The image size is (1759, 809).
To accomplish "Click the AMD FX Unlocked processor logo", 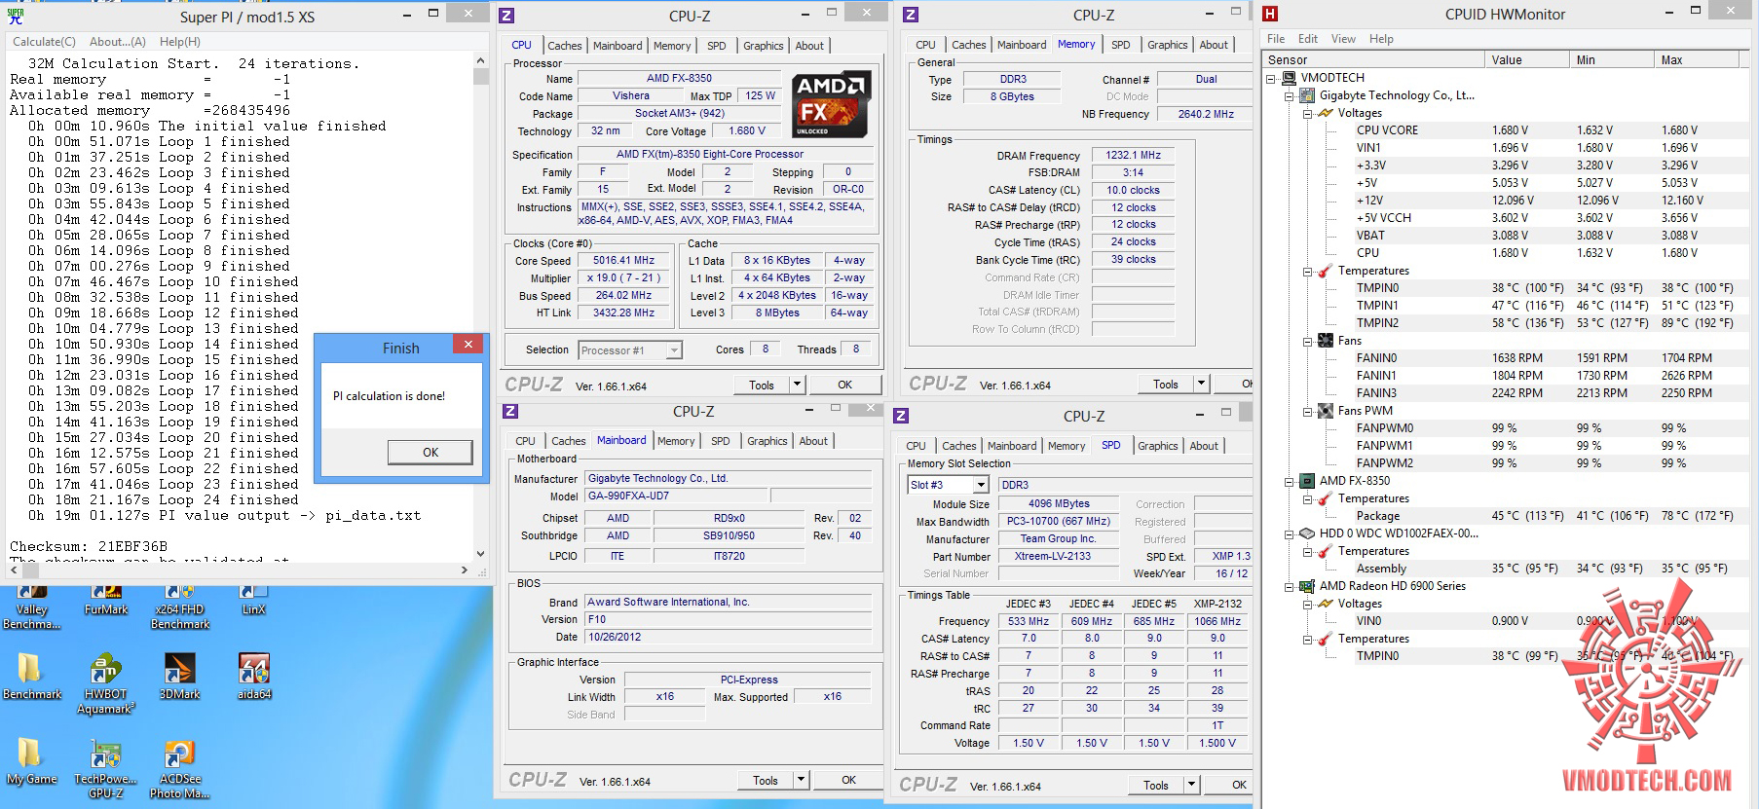I will click(831, 104).
